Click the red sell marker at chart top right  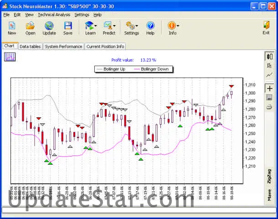click(232, 86)
